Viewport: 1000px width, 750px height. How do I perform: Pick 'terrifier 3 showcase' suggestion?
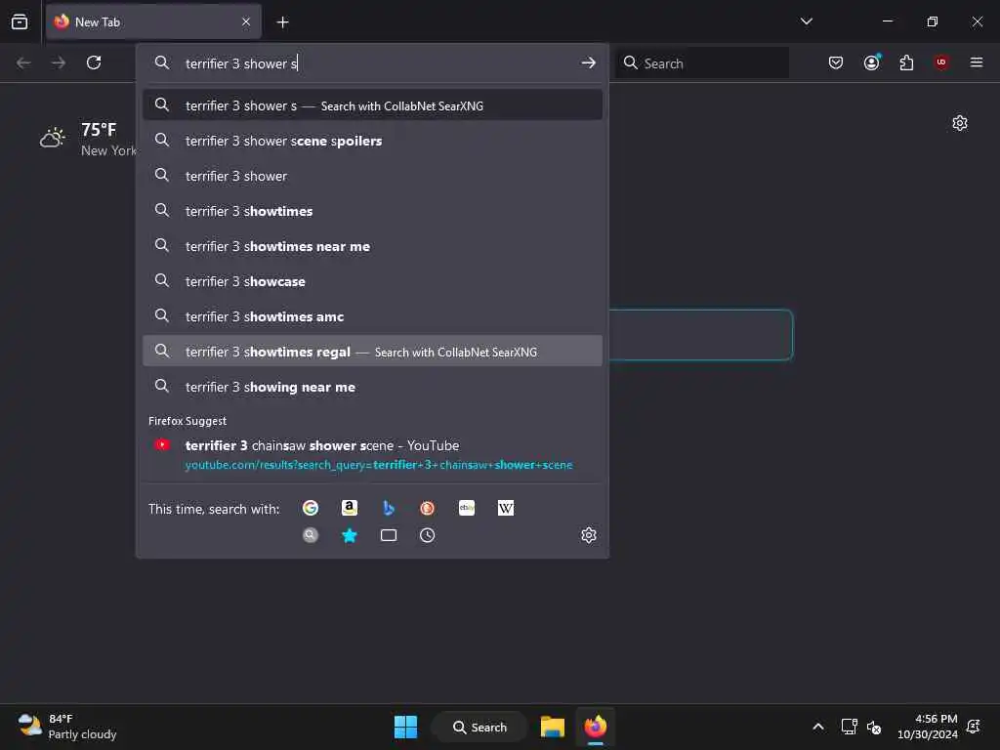[372, 281]
